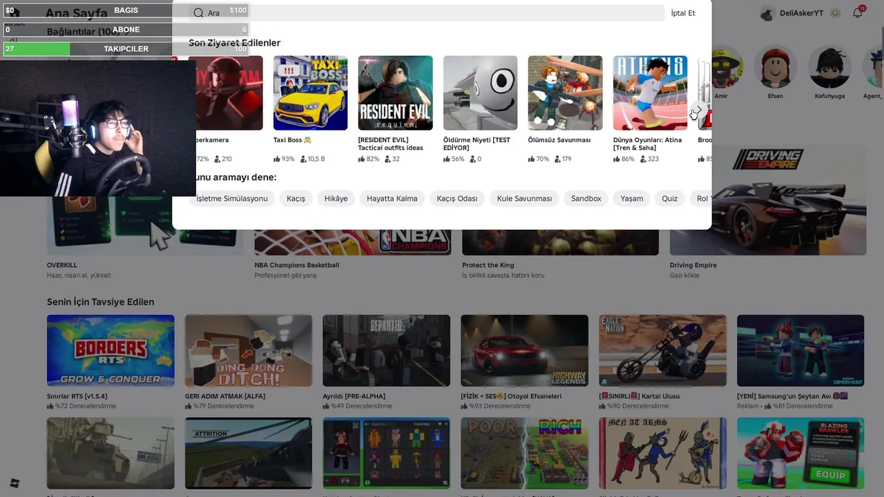Click the search magnifier icon
Screen dimensions: 884x497
[198, 13]
